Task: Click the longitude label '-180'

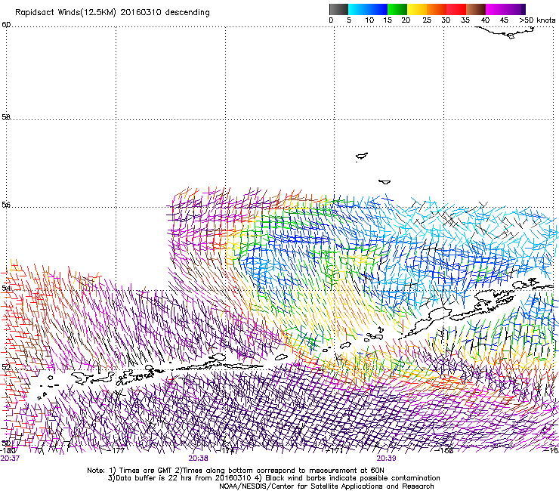Action: (8, 450)
